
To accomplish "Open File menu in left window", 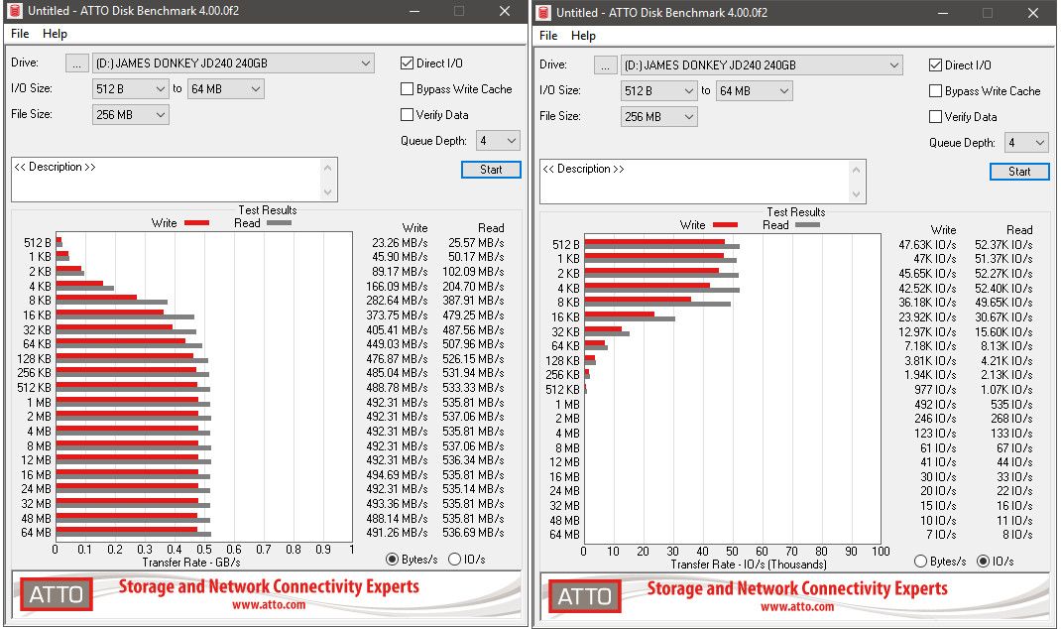I will pos(20,34).
